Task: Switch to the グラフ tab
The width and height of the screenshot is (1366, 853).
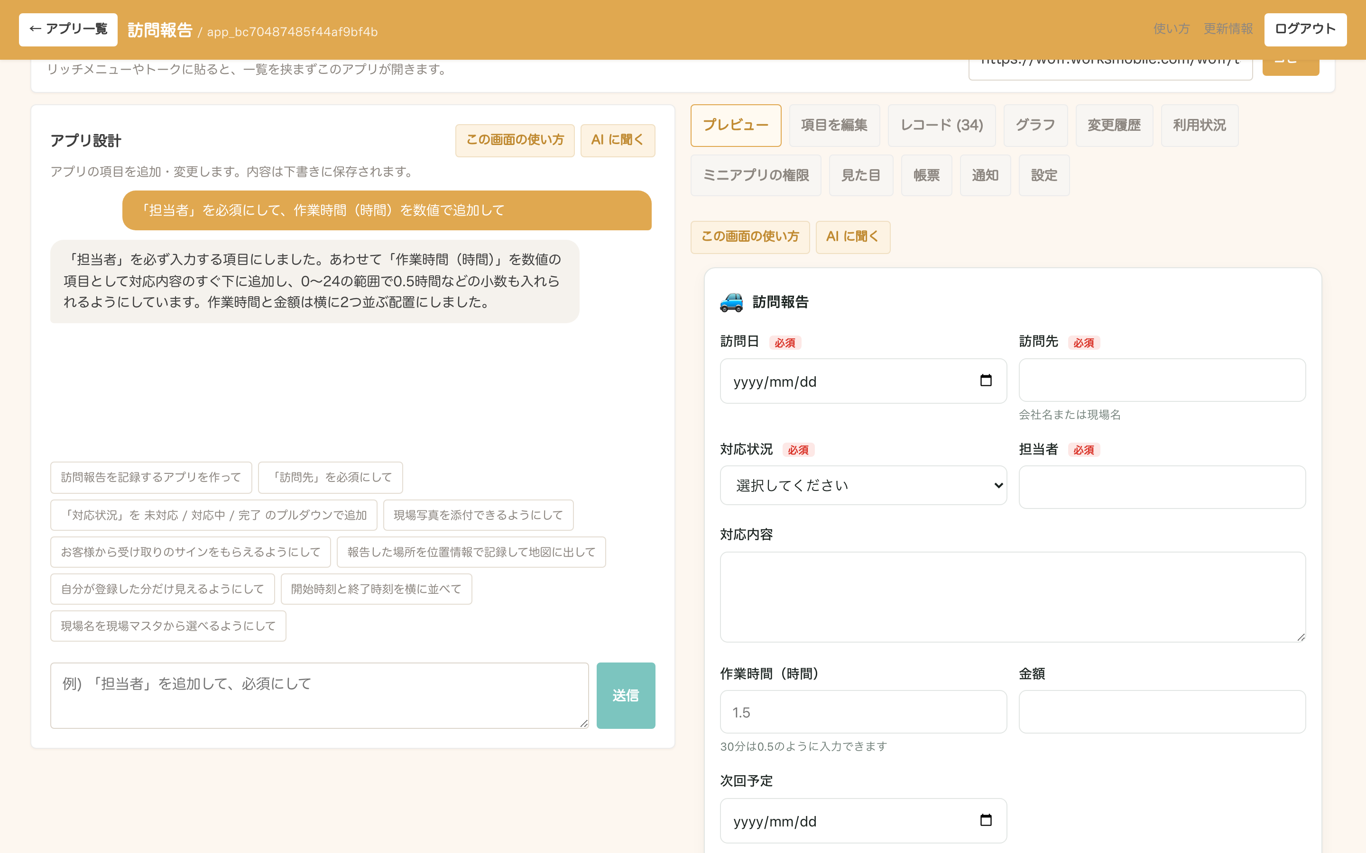Action: point(1035,125)
